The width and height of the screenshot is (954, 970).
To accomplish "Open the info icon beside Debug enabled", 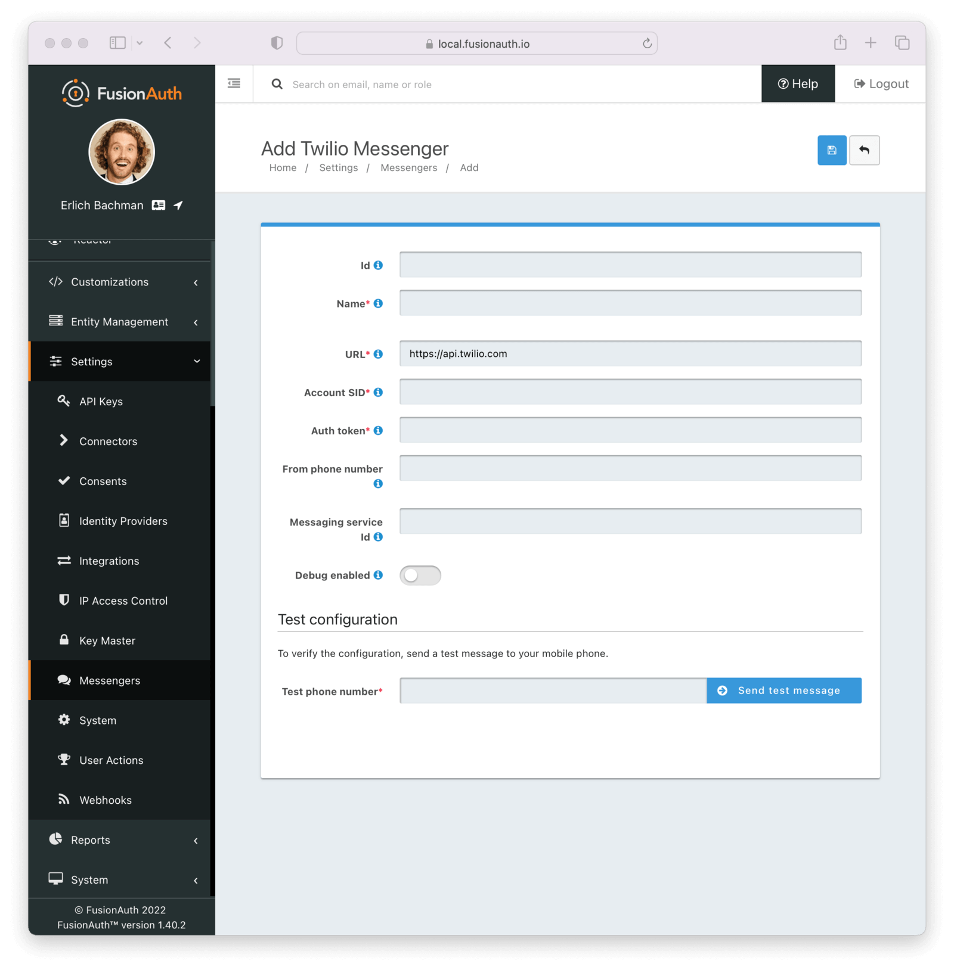I will pos(378,575).
